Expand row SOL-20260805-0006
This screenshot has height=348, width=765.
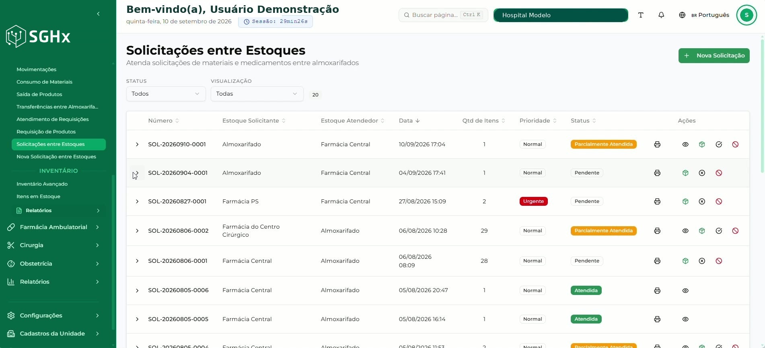137,291
